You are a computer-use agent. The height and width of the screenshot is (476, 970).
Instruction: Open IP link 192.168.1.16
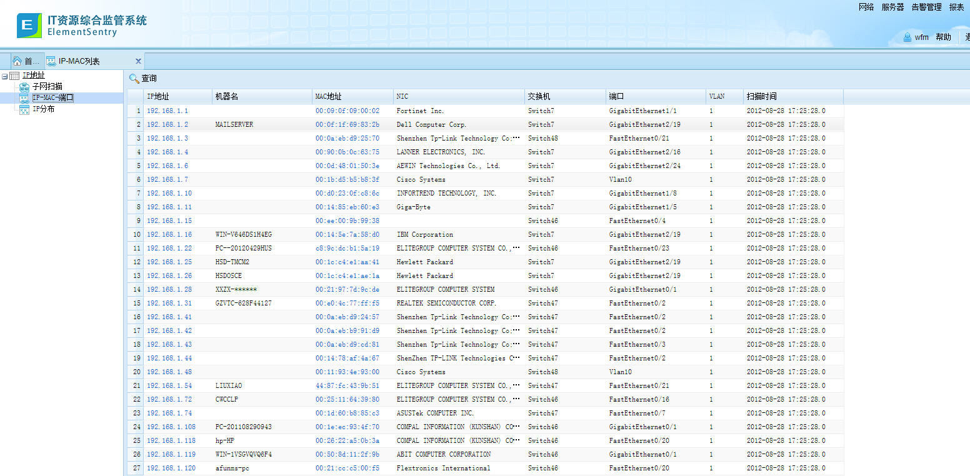point(169,234)
